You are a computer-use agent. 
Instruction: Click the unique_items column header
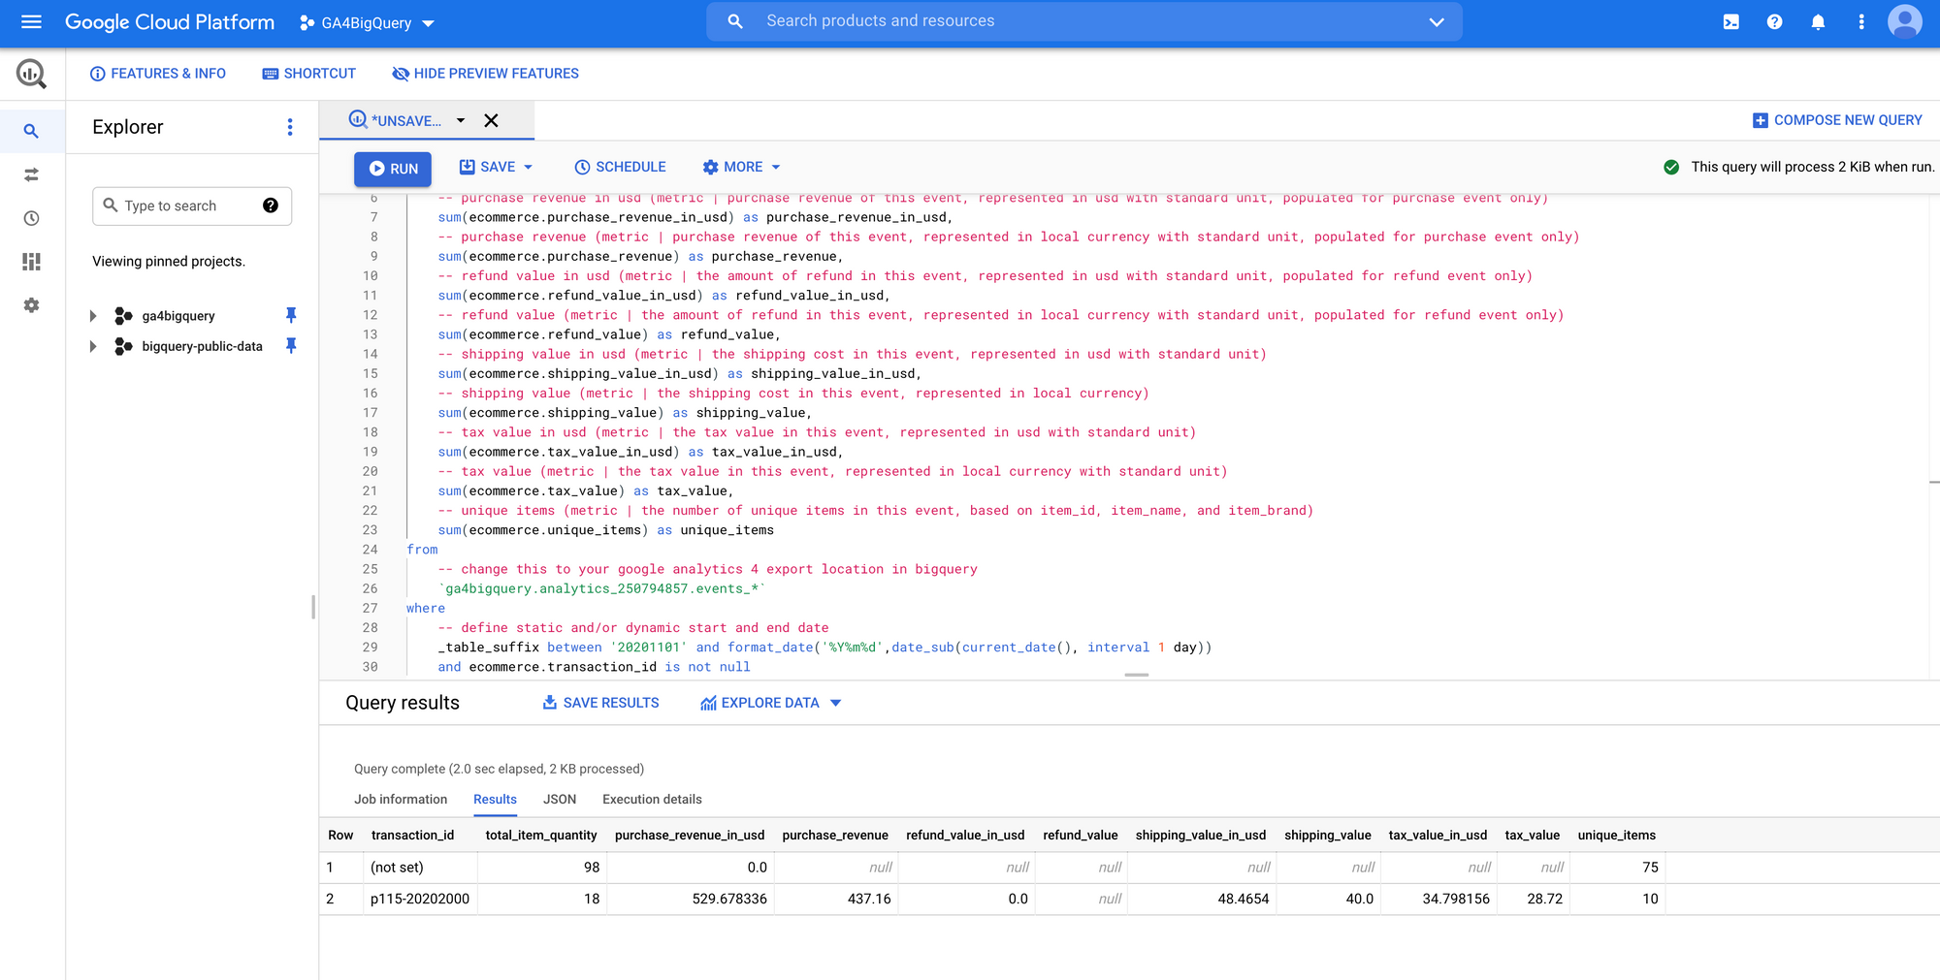[x=1616, y=836]
